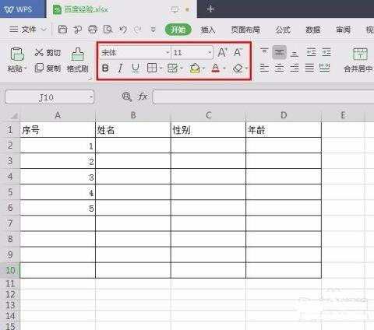Open a new tab with plus
This screenshot has height=330, width=374.
pyautogui.click(x=210, y=9)
